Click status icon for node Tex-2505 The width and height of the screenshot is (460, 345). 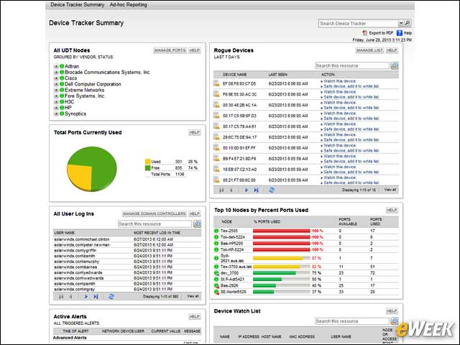pyautogui.click(x=216, y=231)
